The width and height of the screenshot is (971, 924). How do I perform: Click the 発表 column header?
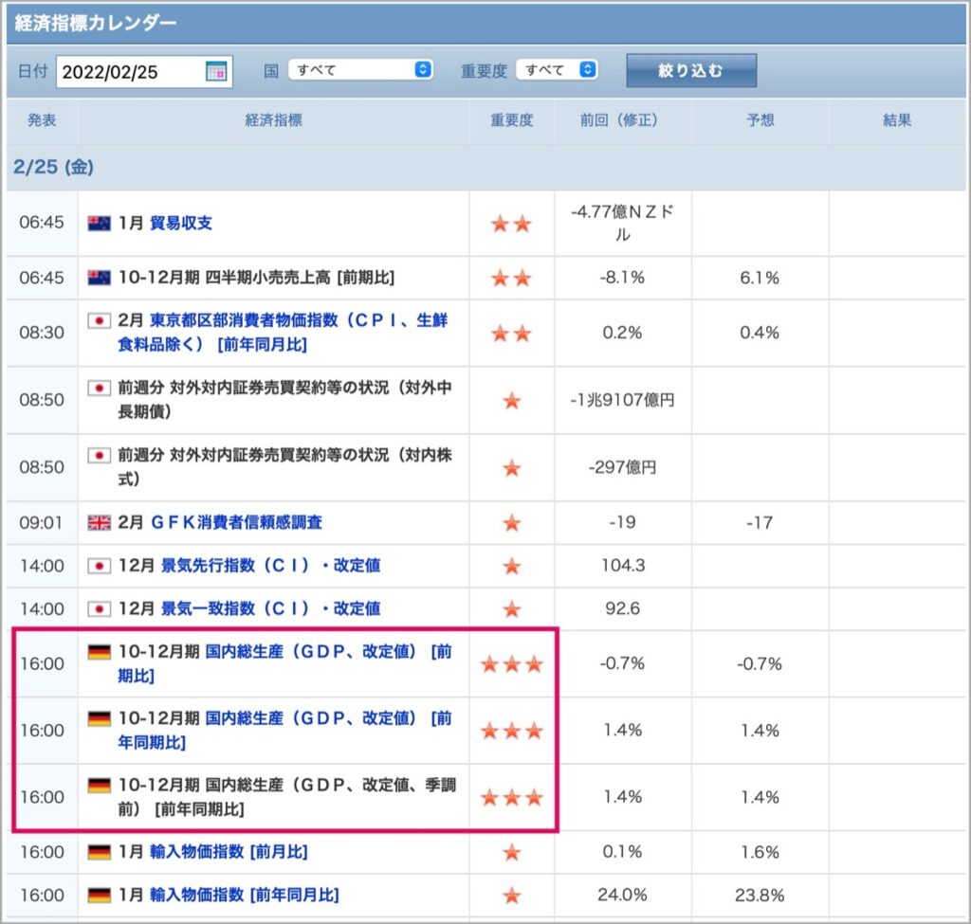(42, 120)
